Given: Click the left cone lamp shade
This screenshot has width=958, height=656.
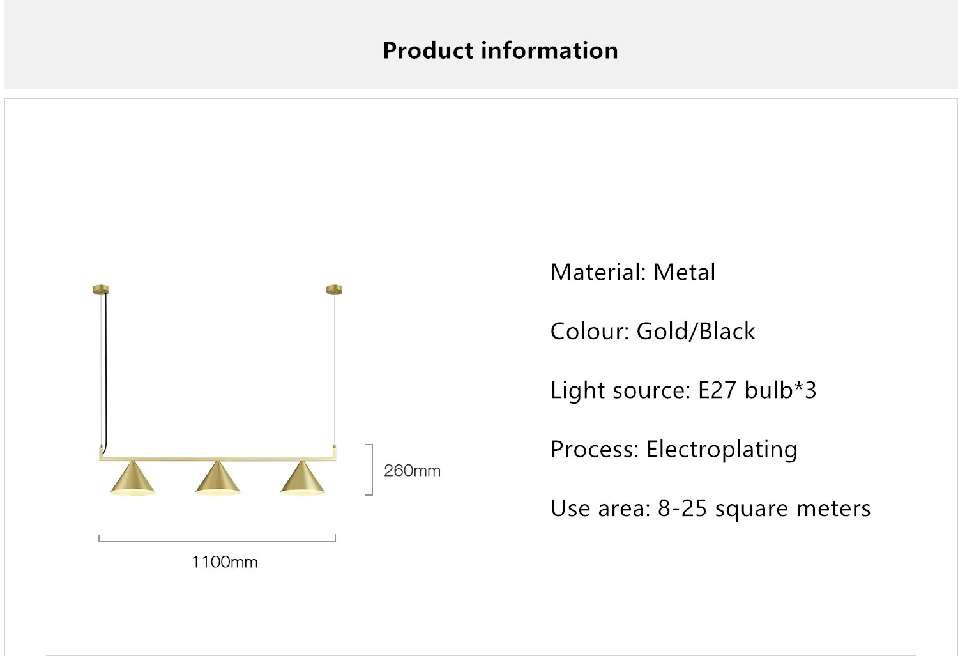Looking at the screenshot, I should (132, 478).
